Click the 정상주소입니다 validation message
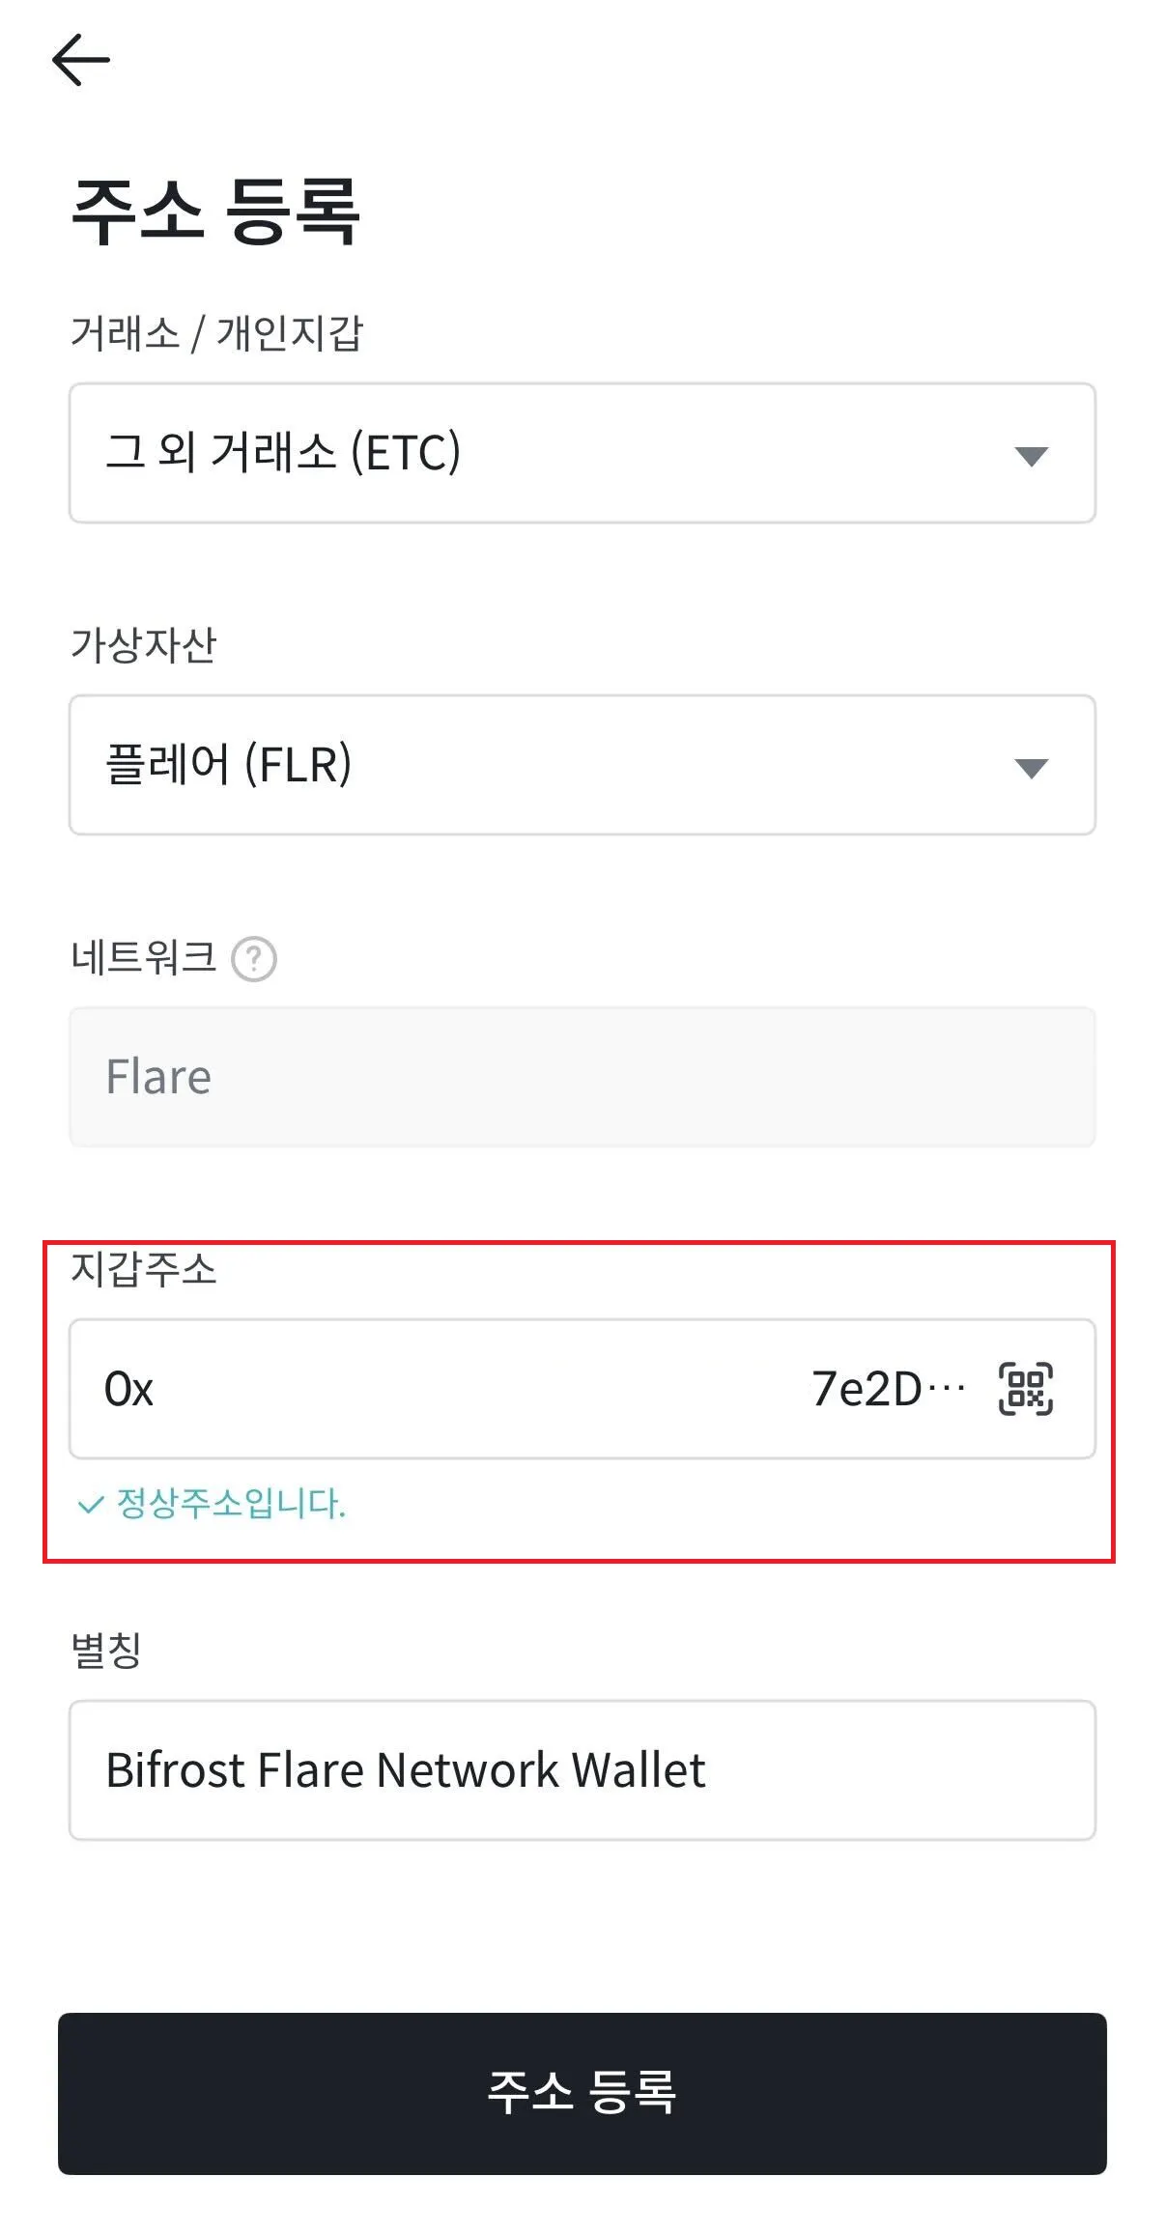The height and width of the screenshot is (2233, 1165). [x=231, y=1504]
